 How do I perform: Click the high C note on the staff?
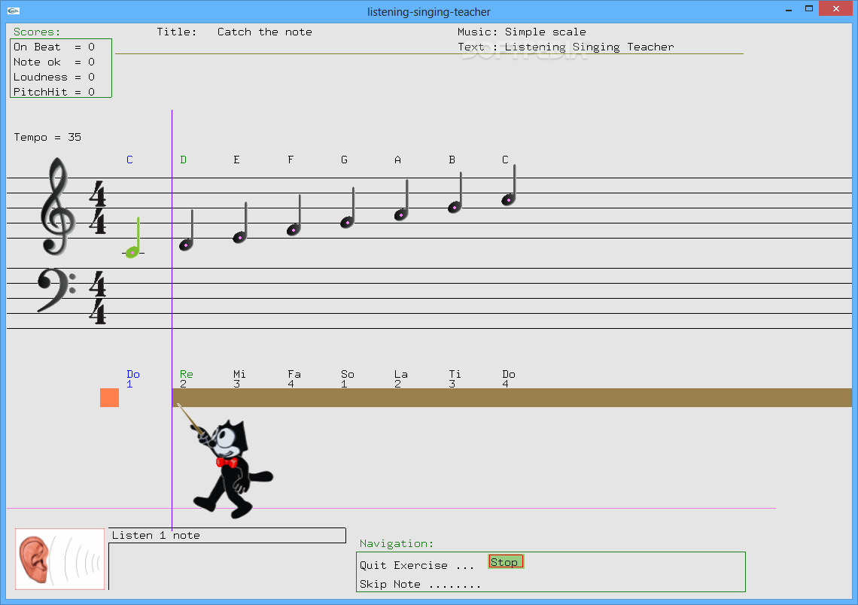509,185
